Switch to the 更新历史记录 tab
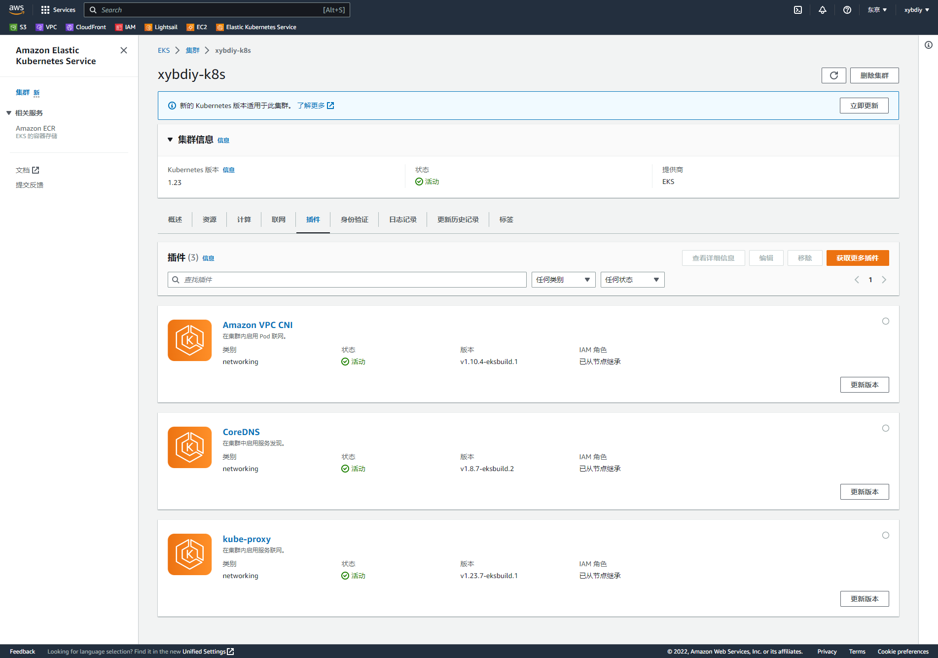Image resolution: width=938 pixels, height=658 pixels. pyautogui.click(x=458, y=219)
